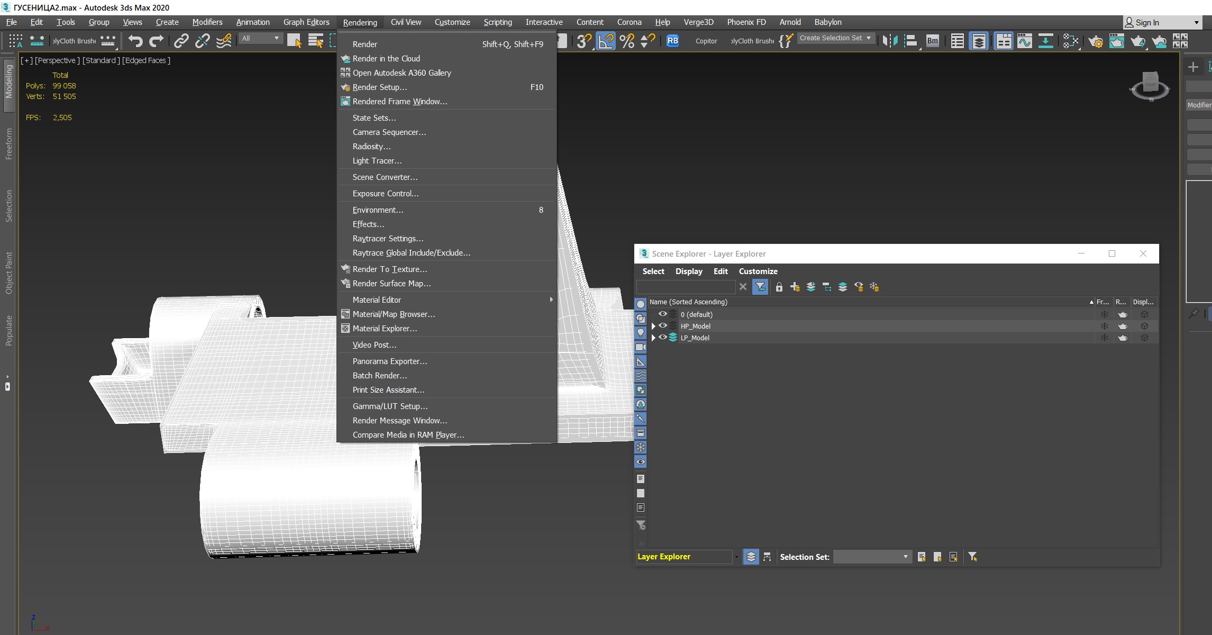Click the Render Production teapot icon
This screenshot has width=1212, height=635.
click(x=1138, y=41)
